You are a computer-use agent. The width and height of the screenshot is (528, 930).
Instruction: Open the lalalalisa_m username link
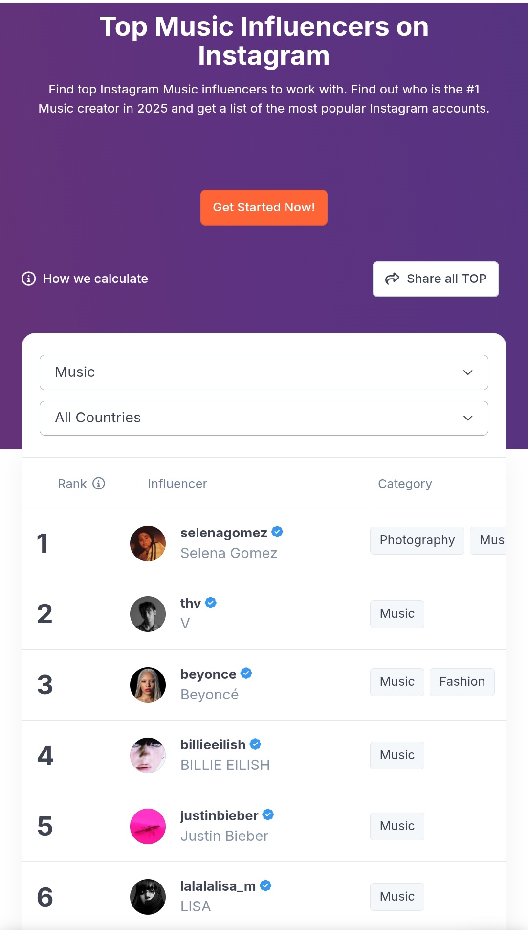218,886
